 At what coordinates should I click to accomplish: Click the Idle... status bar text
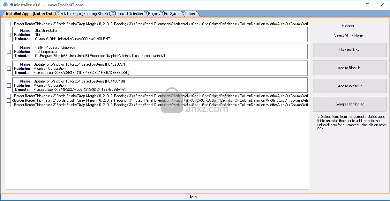195,197
